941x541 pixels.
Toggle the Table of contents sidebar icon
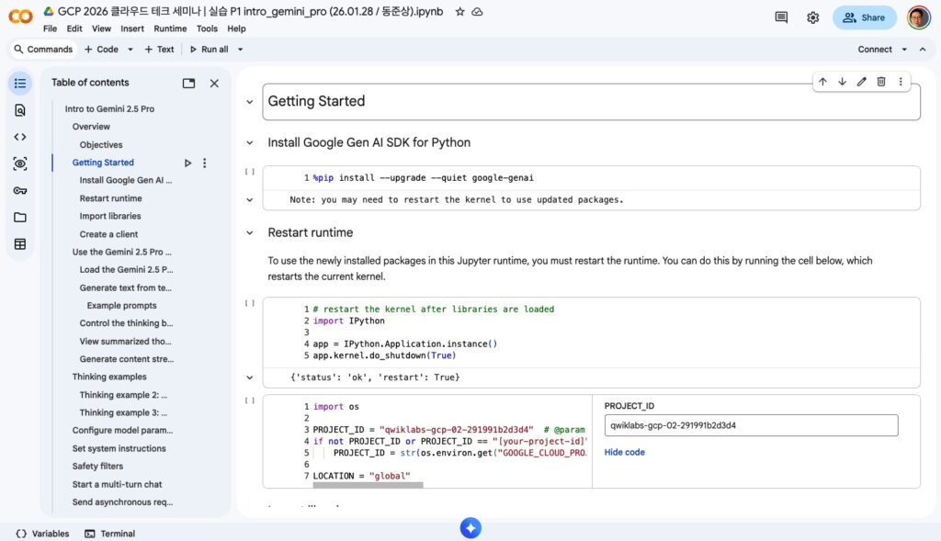pos(20,84)
